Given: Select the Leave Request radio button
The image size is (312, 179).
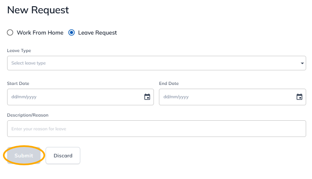Looking at the screenshot, I should pos(72,32).
